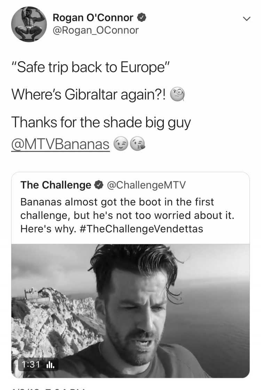Select the "Safe trip back to Europe" text
This screenshot has width=261, height=390.
[x=91, y=67]
